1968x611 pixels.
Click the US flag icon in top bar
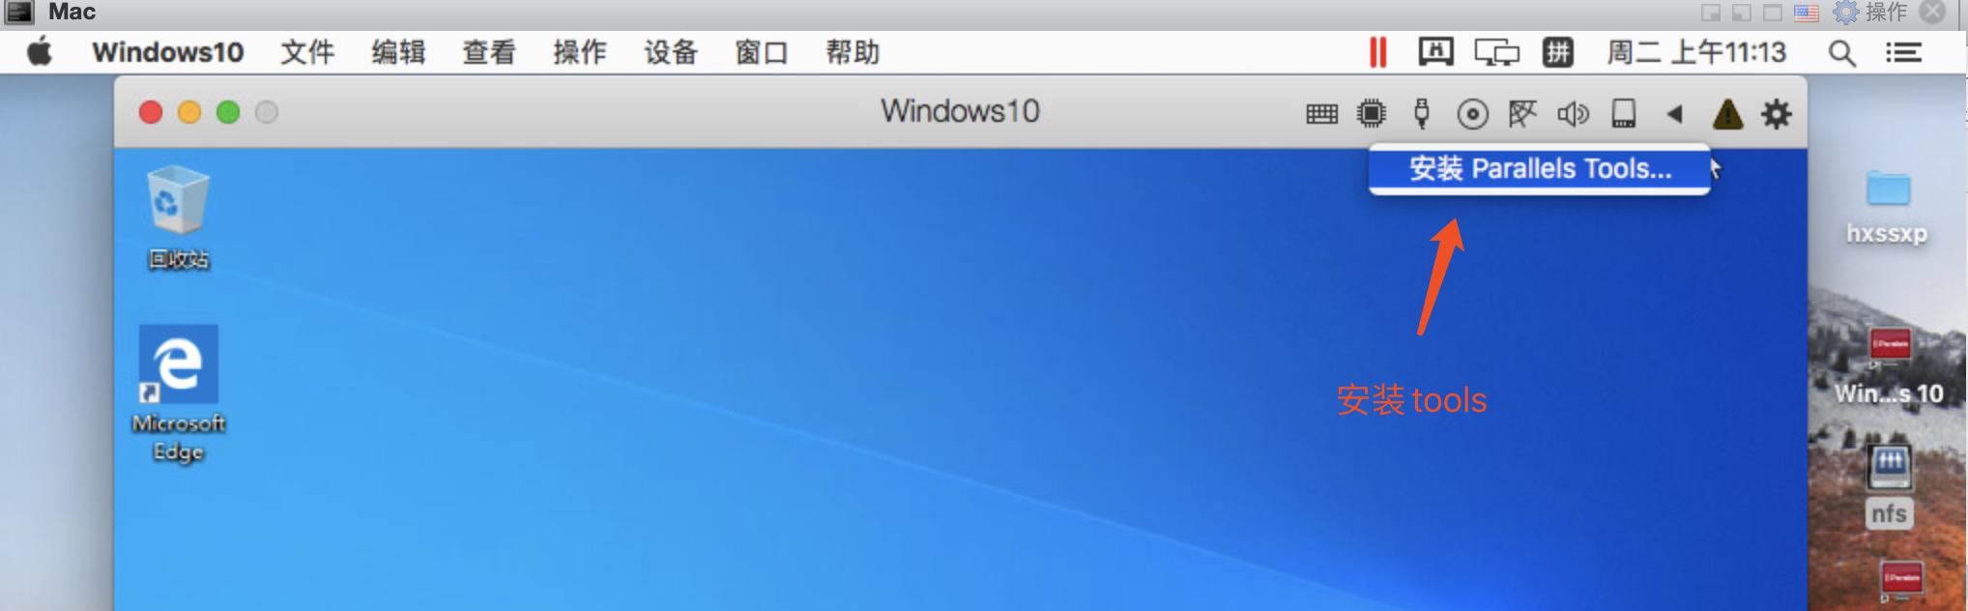1807,13
